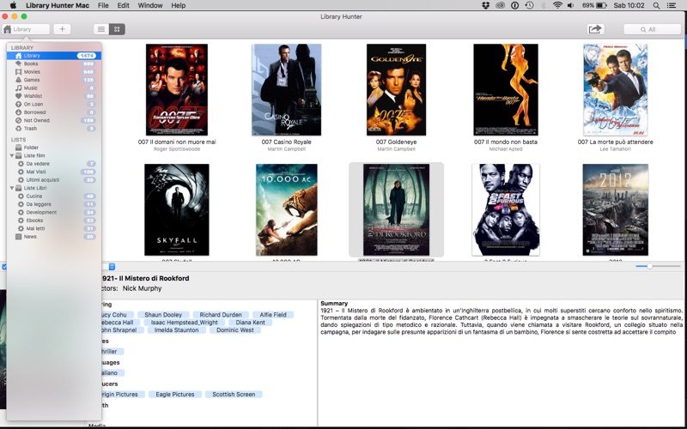The image size is (687, 429).
Task: Click the Eagle Pictures producer tag
Action: pyautogui.click(x=175, y=395)
